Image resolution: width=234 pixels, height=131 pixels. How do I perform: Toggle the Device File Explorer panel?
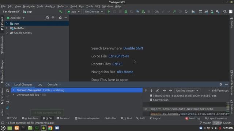(x=231, y=83)
